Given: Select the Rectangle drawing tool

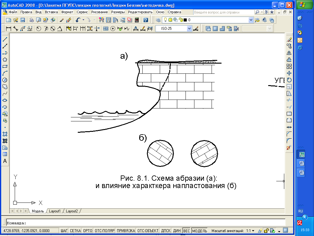Looking at the screenshot, I should click(5, 66).
